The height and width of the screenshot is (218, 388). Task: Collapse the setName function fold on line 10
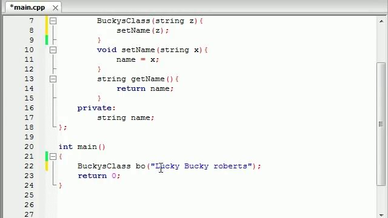pyautogui.click(x=53, y=50)
